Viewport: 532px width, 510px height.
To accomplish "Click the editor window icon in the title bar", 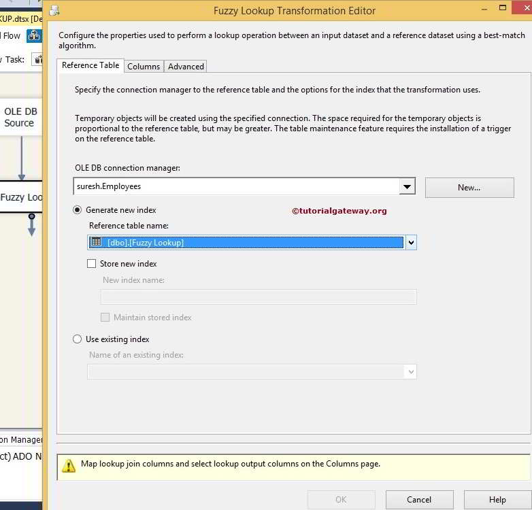I will coord(54,11).
